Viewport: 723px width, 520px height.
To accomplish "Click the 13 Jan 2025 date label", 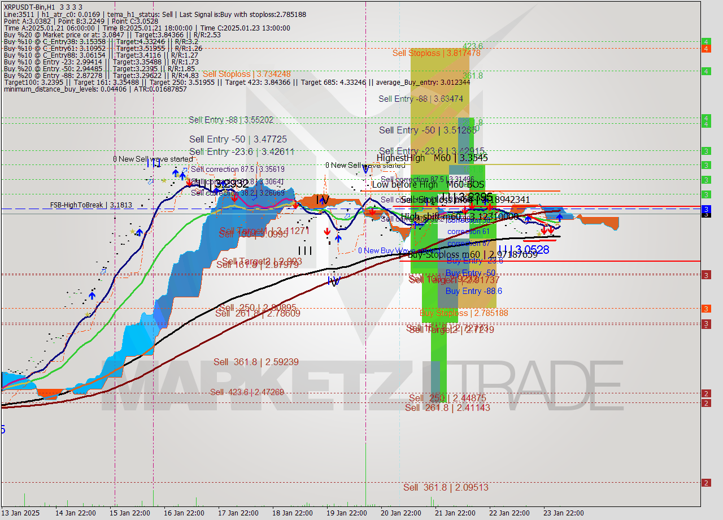I will click(21, 513).
